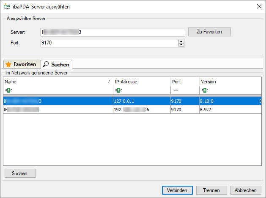Open the IP-Adresse column filter icon
Viewport: 266px width, 198px height.
coord(118,90)
